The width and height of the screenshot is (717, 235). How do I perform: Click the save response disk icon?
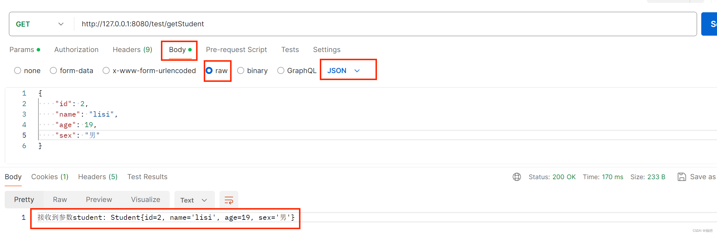(682, 177)
